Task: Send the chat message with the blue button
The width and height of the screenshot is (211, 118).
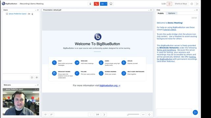Action: [x=195, y=112]
